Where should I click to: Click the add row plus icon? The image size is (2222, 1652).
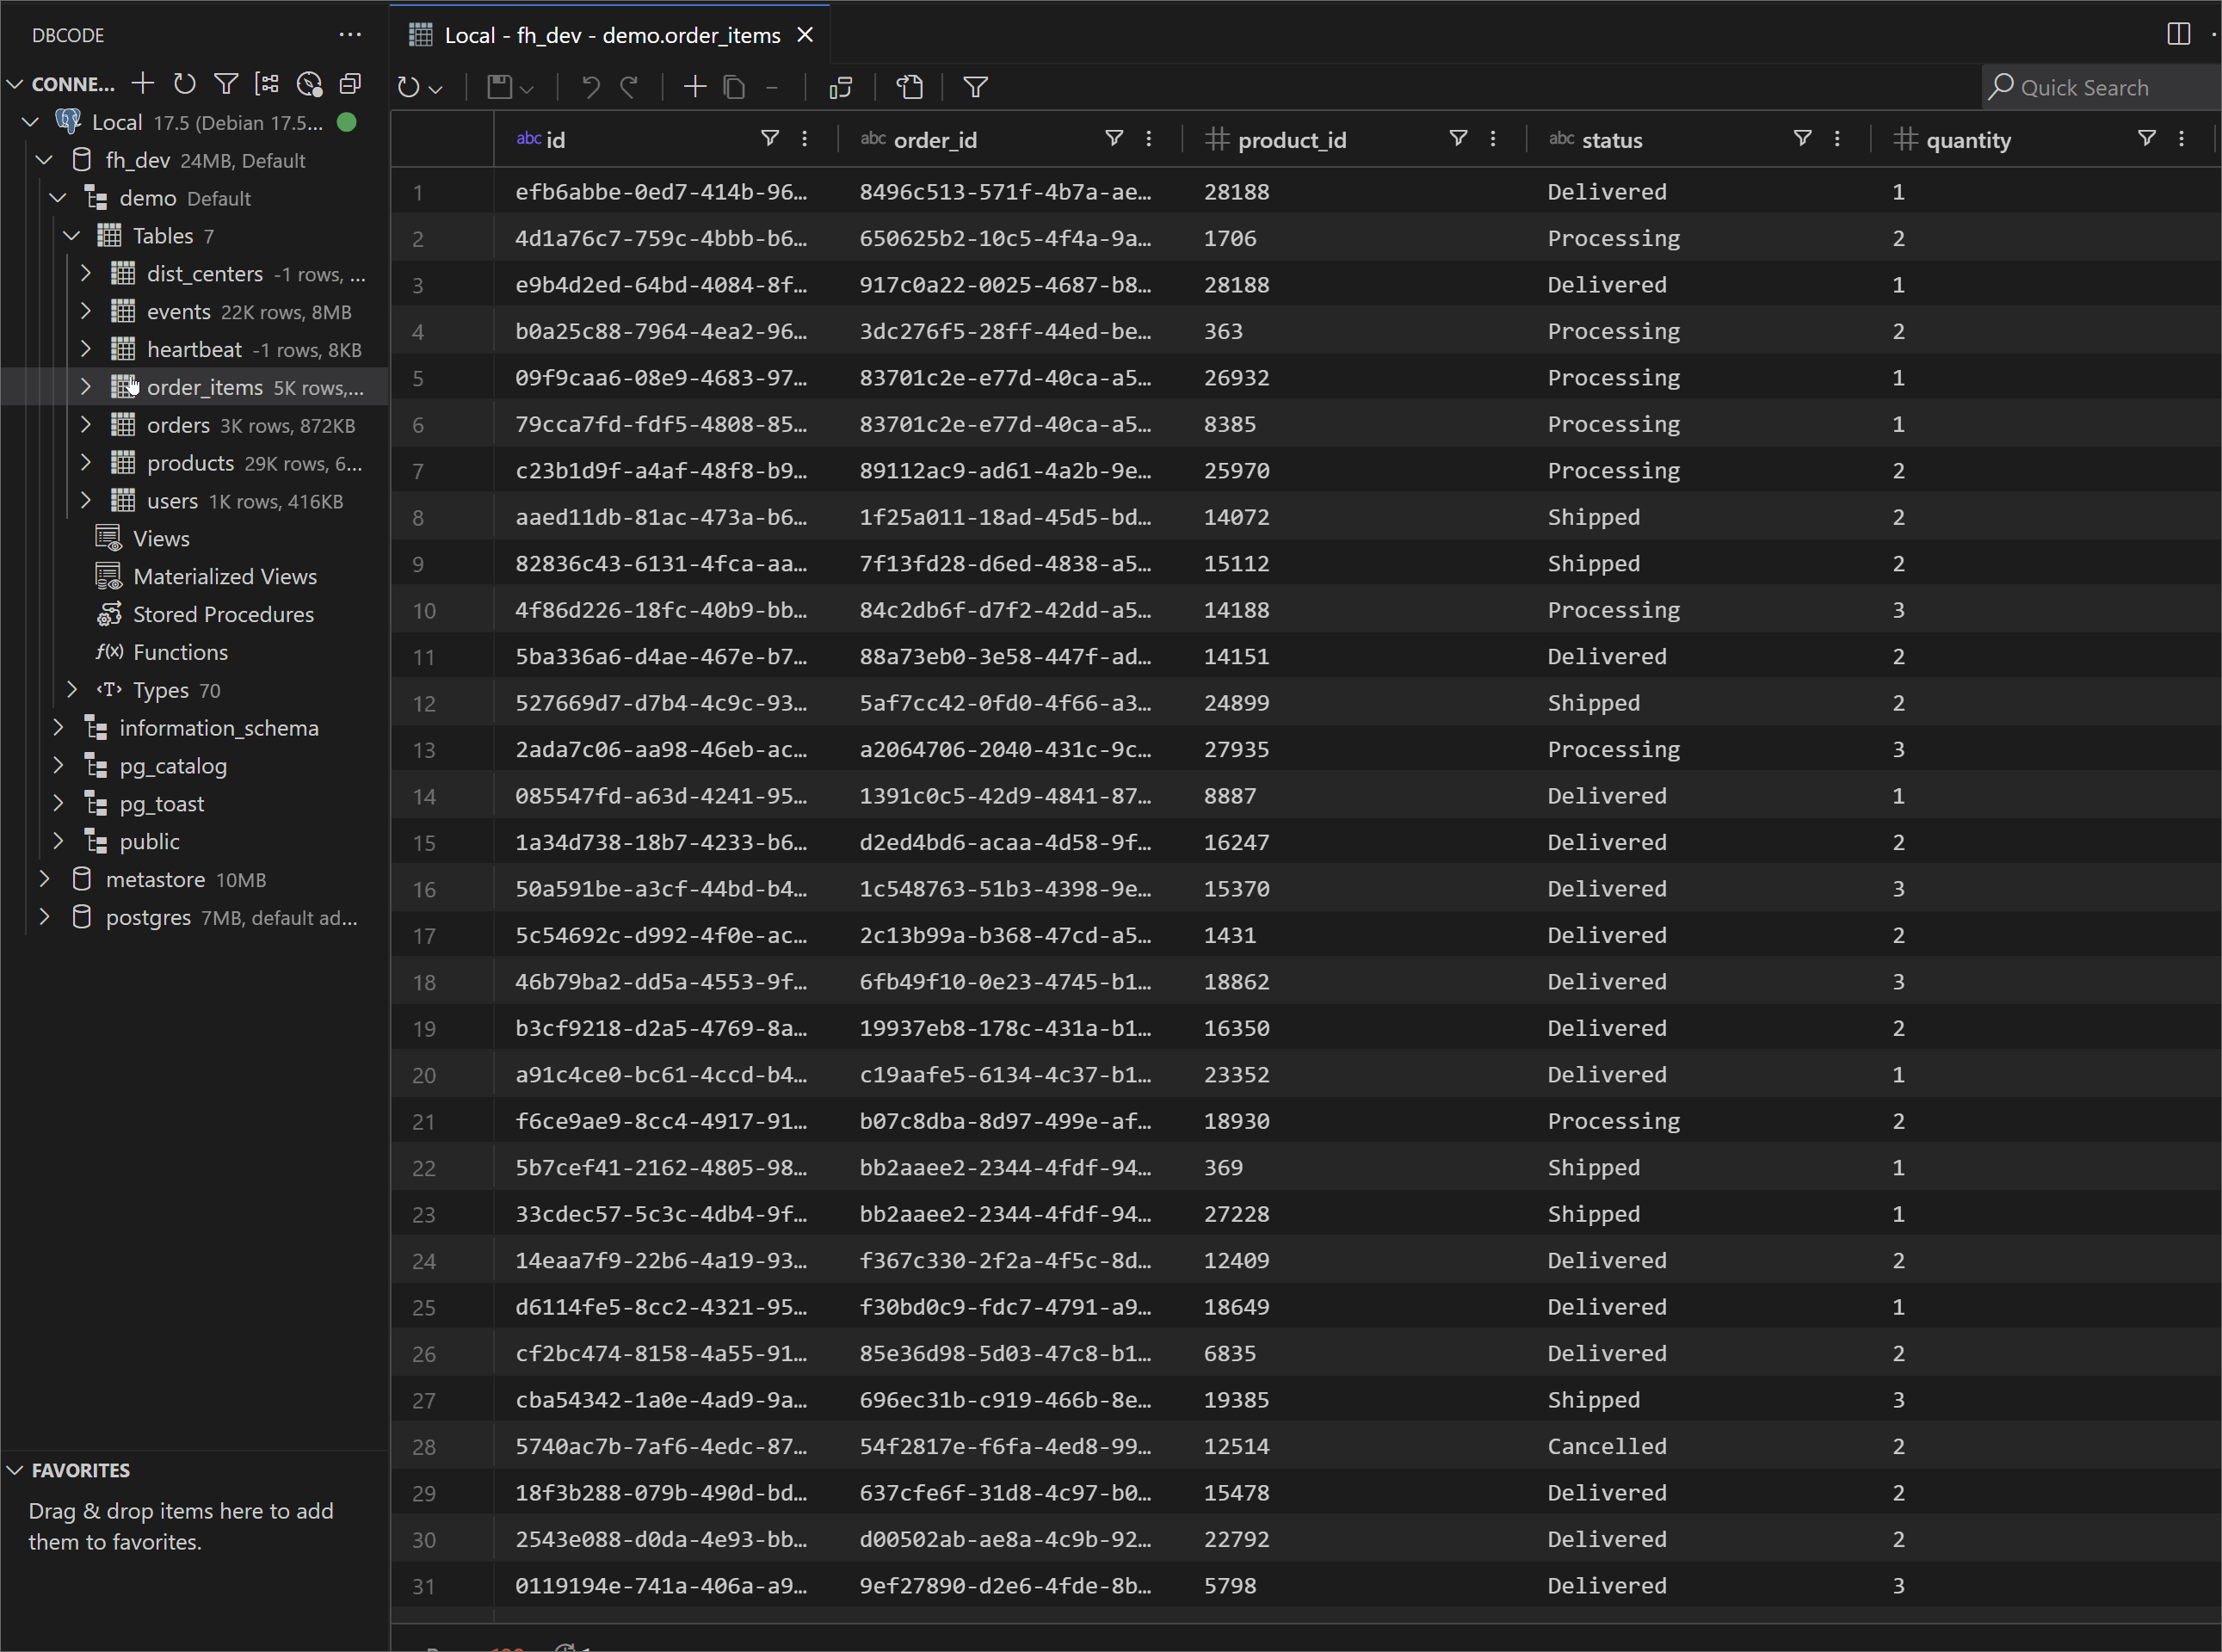694,87
